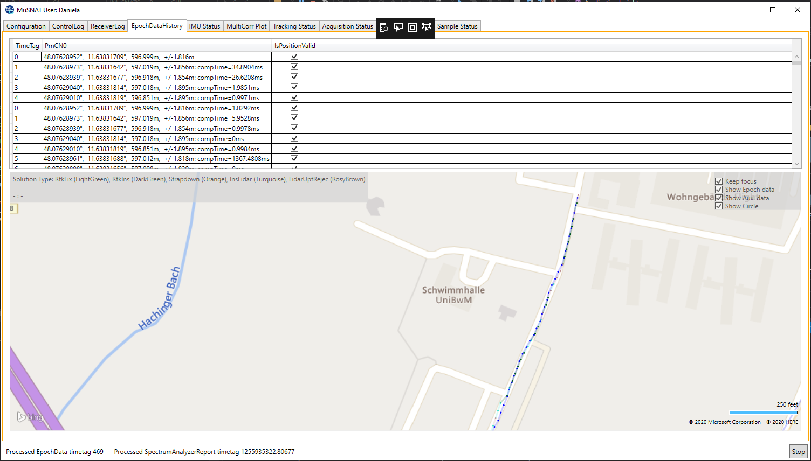
Task: Enable the select element debug tool
Action: tap(398, 27)
